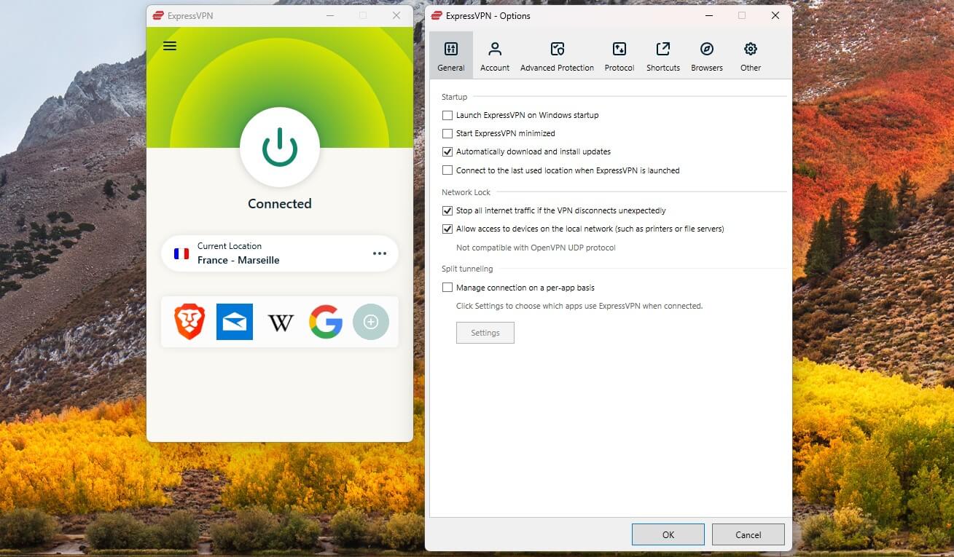Image resolution: width=954 pixels, height=557 pixels.
Task: Open the hamburger menu in ExpressVPN
Action: (x=170, y=46)
